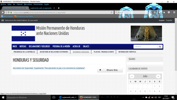Image resolution: width=177 pixels, height=100 pixels.
Task: Open the Pocket icon in toolbar
Action: click(x=169, y=12)
